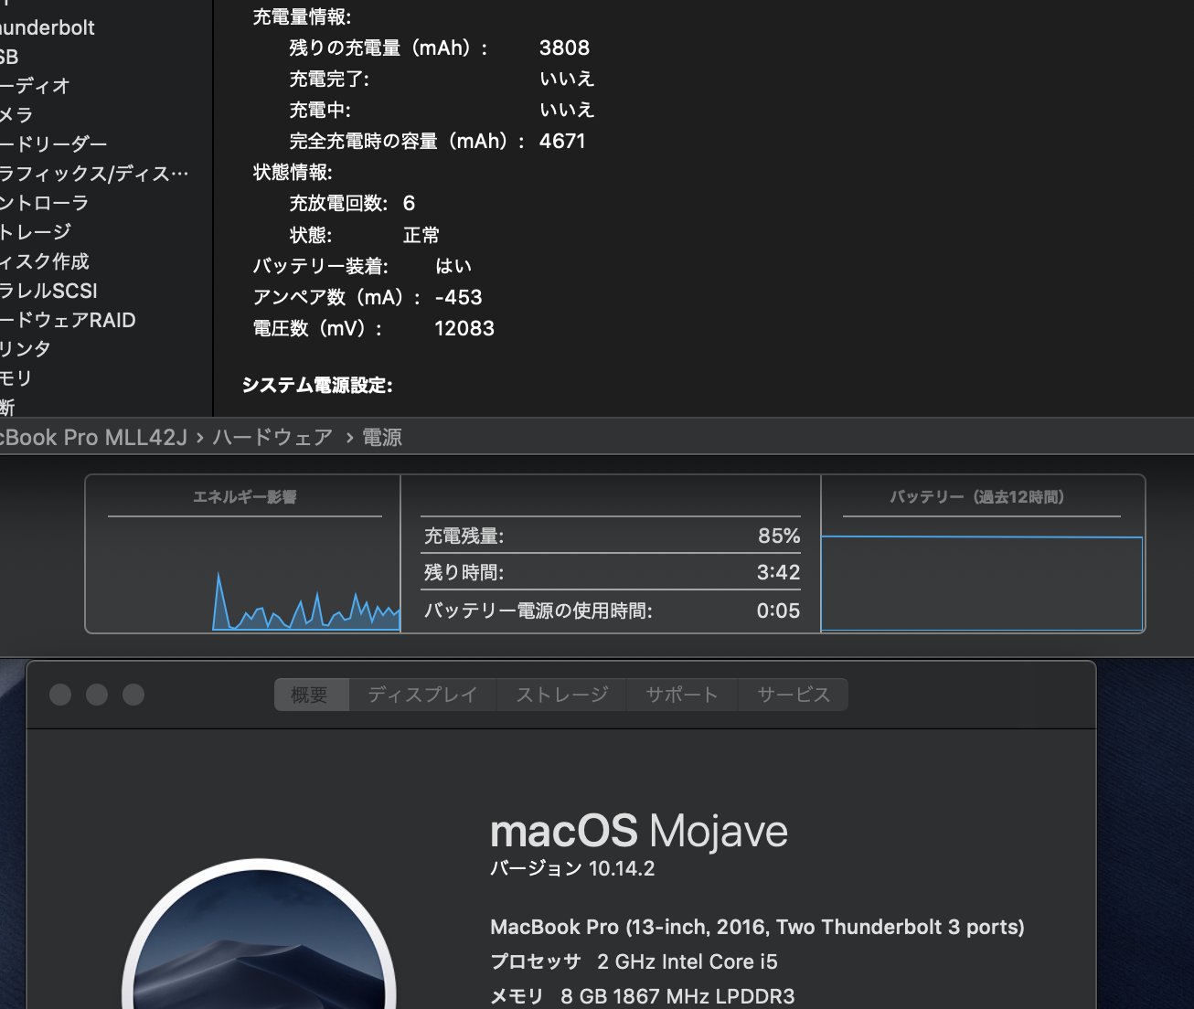
Task: Click the 充放電回数 value 6
Action: 409,203
